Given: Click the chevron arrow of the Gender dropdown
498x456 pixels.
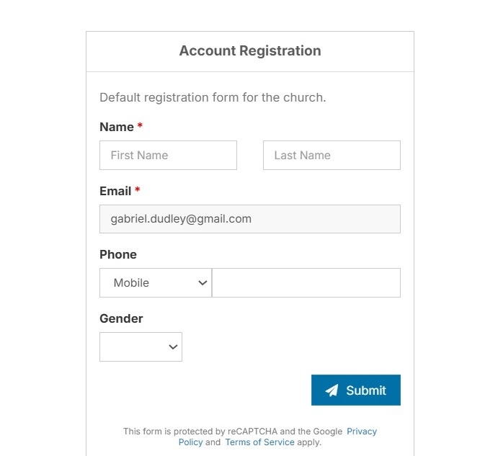Looking at the screenshot, I should 173,347.
